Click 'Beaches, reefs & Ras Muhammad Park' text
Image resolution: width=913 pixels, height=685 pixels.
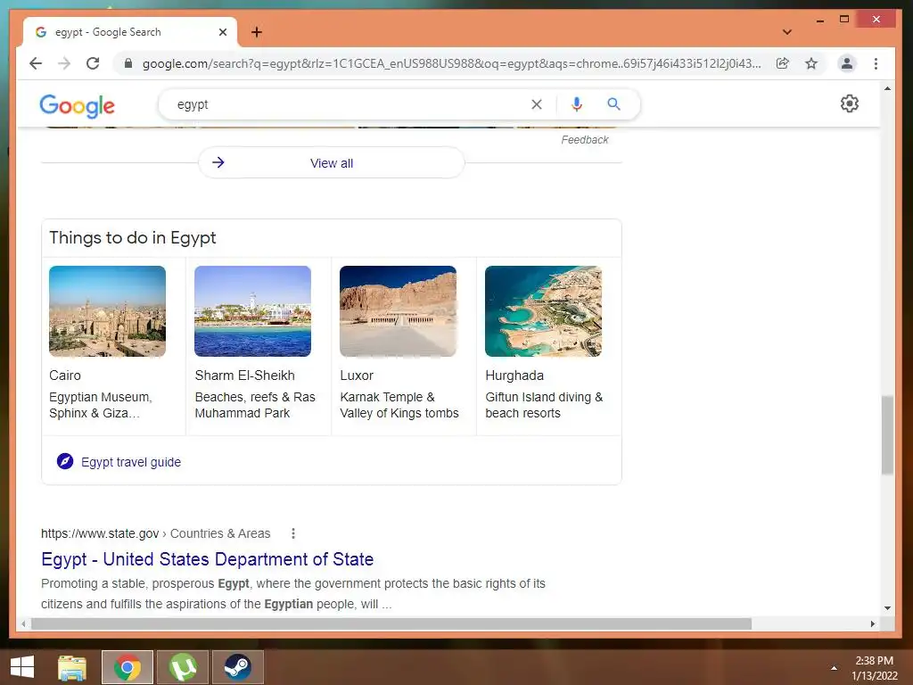(255, 405)
